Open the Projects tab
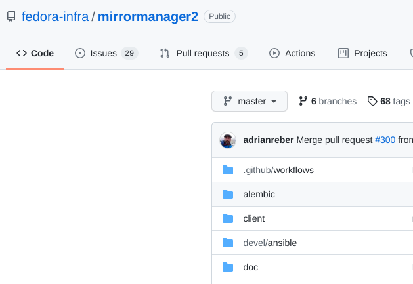This screenshot has height=284, width=413. 362,53
